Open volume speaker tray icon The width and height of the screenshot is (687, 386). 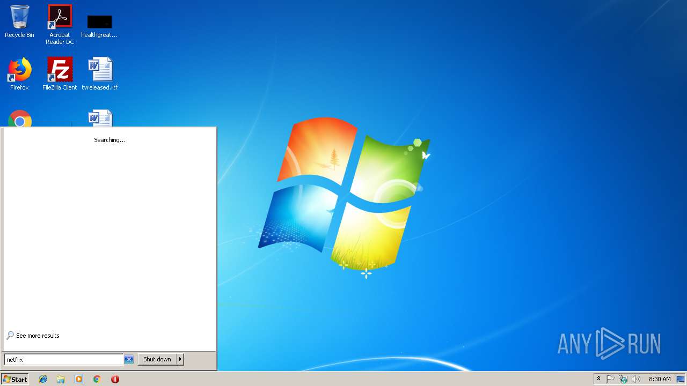point(636,379)
